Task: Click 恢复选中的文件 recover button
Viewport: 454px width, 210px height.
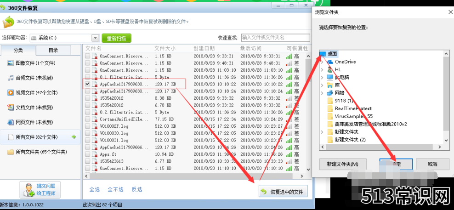Action: pyautogui.click(x=283, y=192)
